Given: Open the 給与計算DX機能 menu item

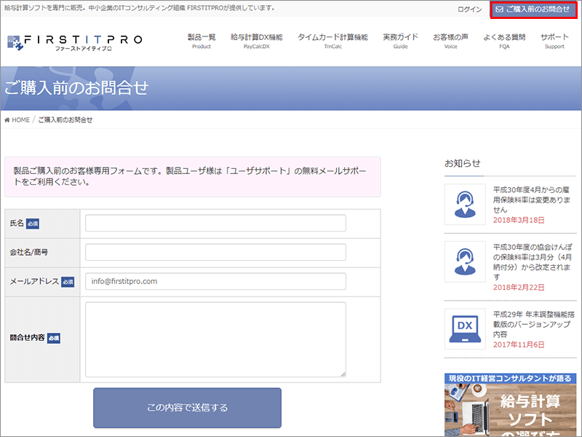Looking at the screenshot, I should tap(257, 41).
